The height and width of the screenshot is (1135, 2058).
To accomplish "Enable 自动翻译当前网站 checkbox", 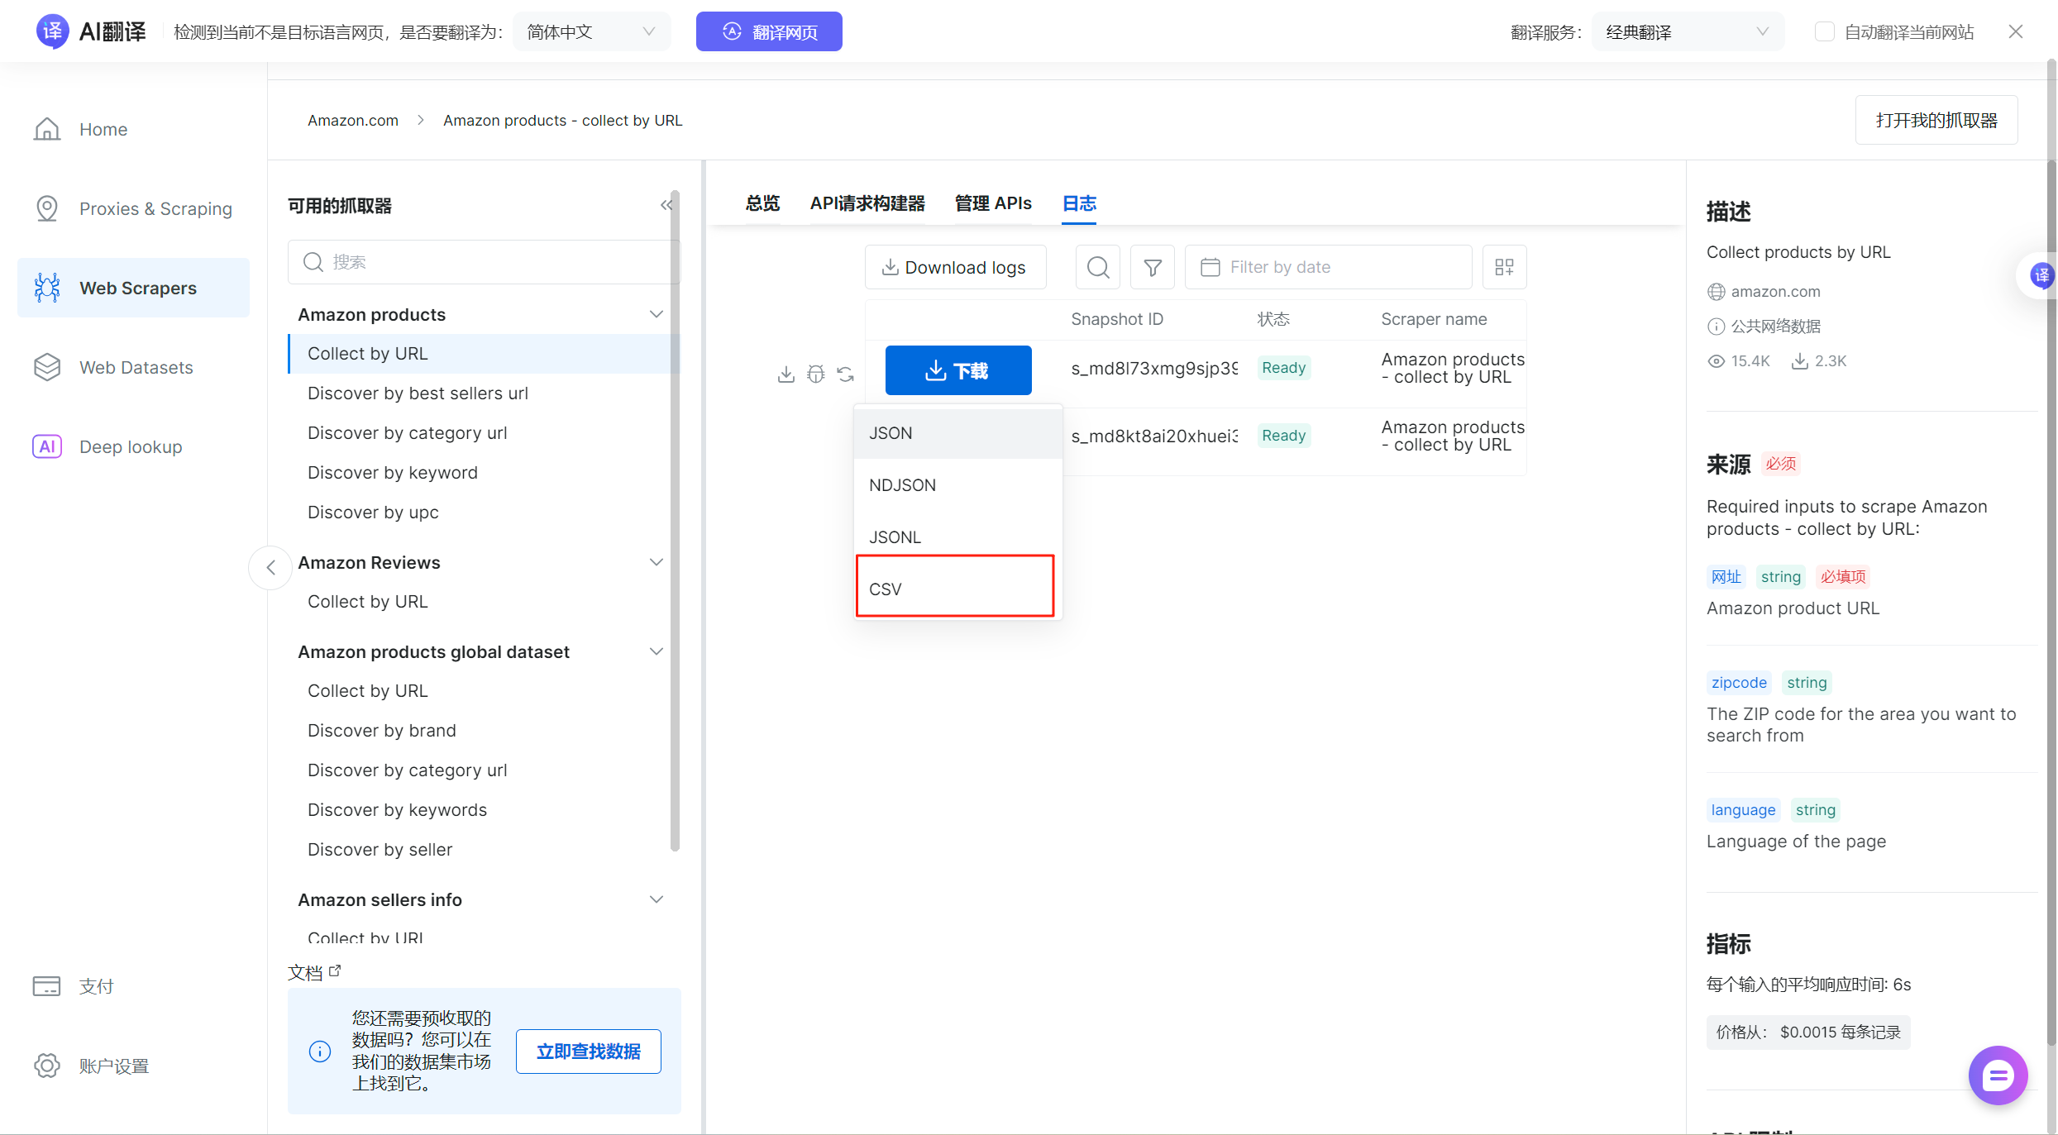I will coord(1824,31).
